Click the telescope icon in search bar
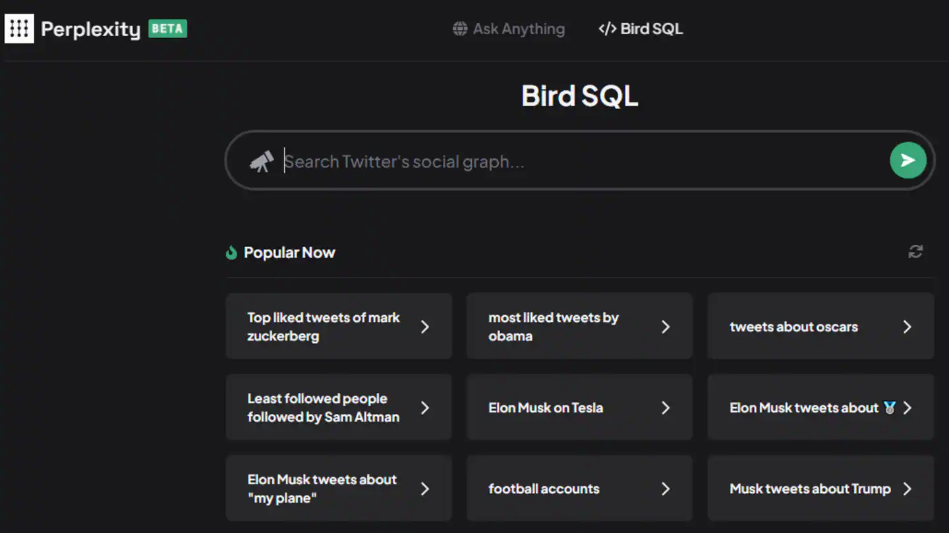The height and width of the screenshot is (533, 949). click(x=262, y=161)
